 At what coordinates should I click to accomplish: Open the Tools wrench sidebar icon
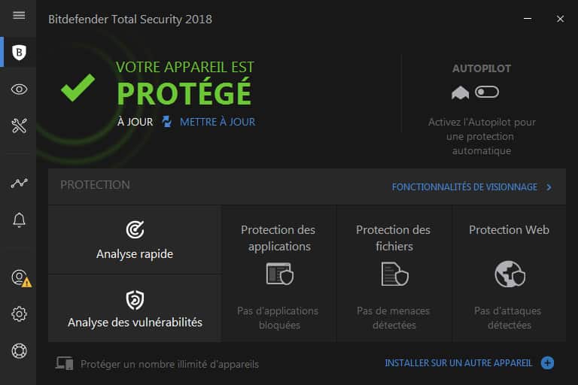pyautogui.click(x=19, y=126)
